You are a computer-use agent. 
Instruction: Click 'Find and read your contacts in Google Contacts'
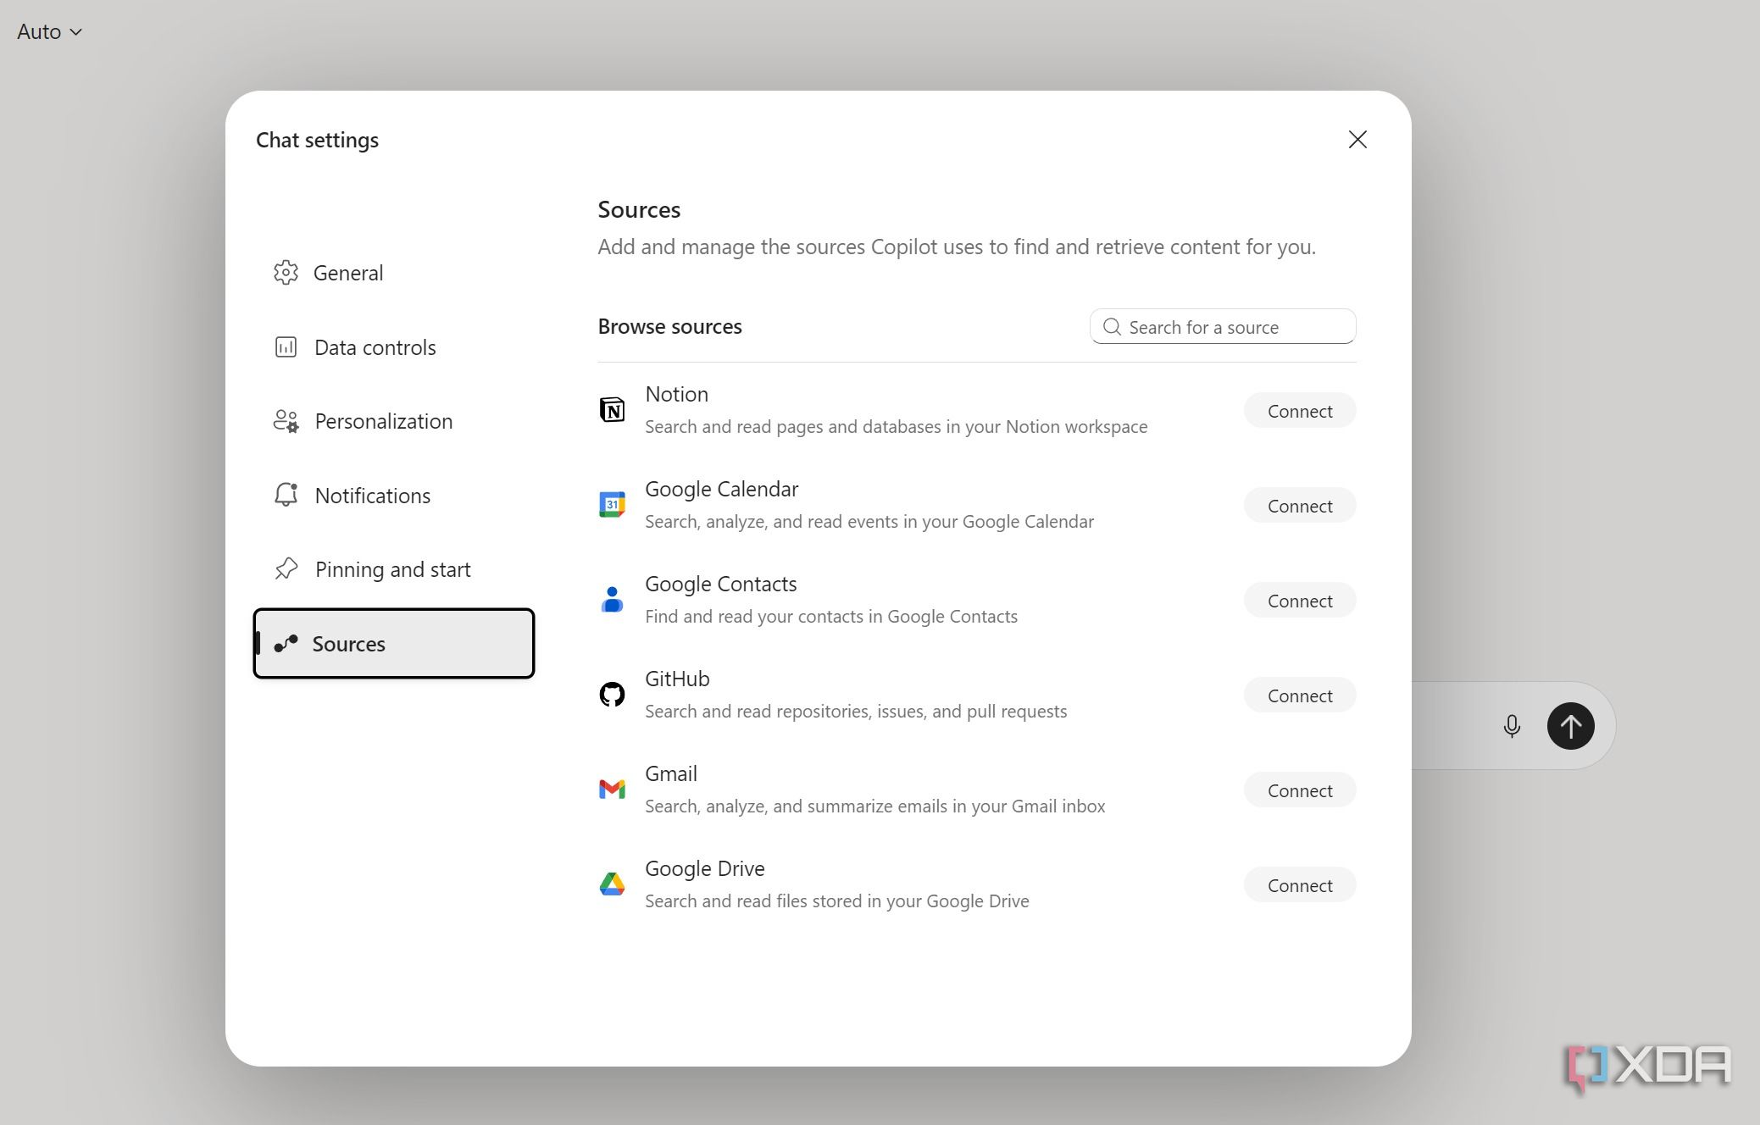click(x=831, y=616)
